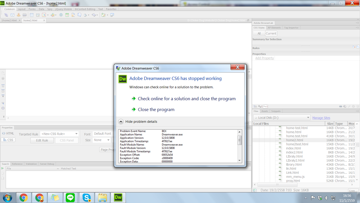The height and width of the screenshot is (203, 360).
Task: Open File Explorer folder in taskbar
Action: tap(102, 198)
